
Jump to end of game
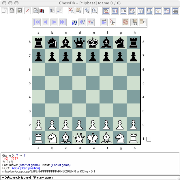(63, 22)
